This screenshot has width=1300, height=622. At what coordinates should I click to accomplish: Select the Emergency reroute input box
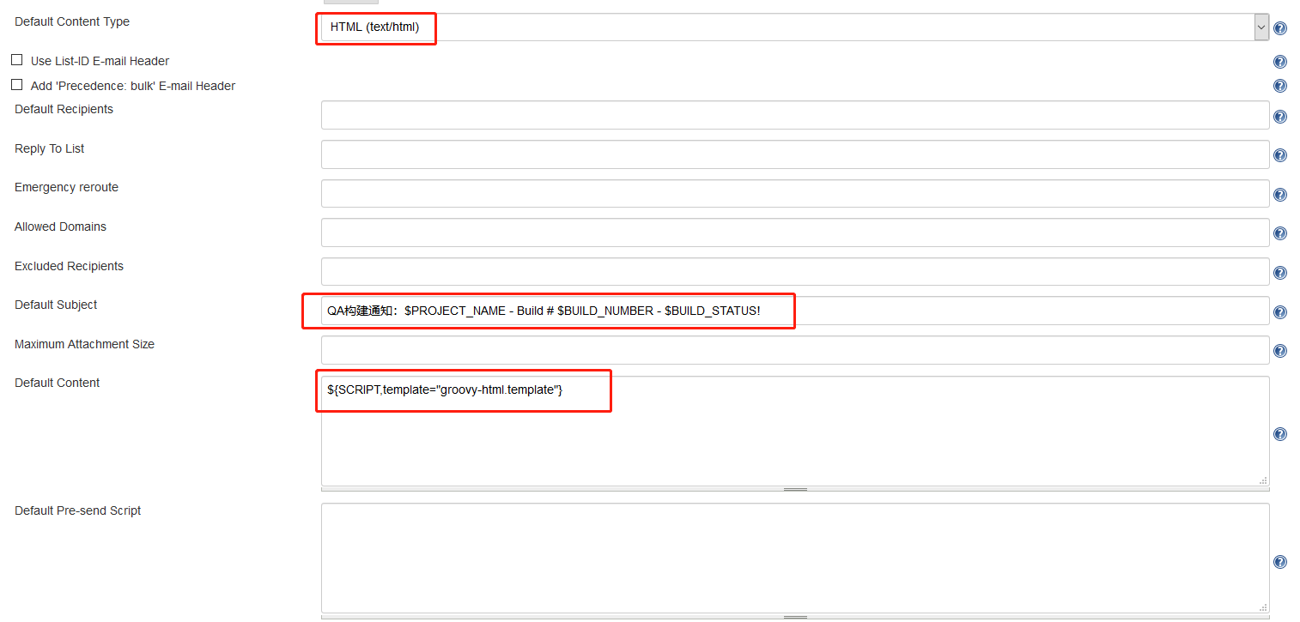click(795, 193)
